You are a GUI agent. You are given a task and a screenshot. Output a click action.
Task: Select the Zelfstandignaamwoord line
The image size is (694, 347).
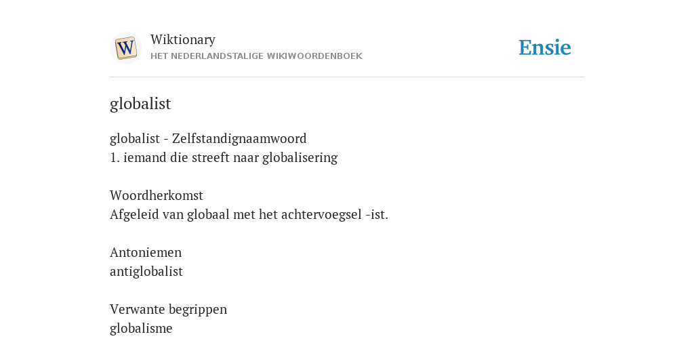[x=208, y=138]
